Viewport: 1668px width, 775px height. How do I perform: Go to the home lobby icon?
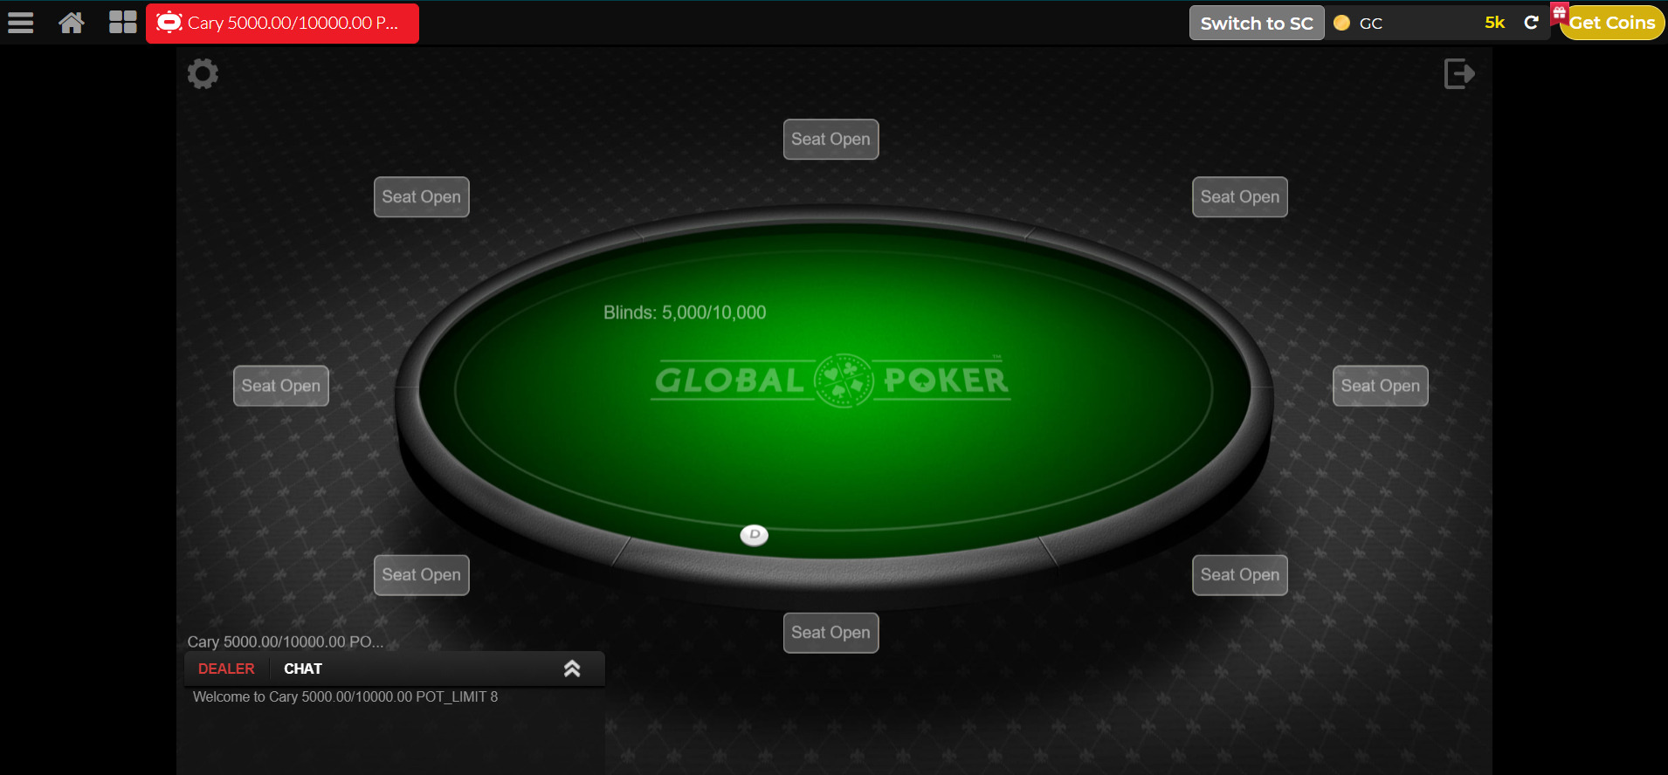[x=72, y=23]
